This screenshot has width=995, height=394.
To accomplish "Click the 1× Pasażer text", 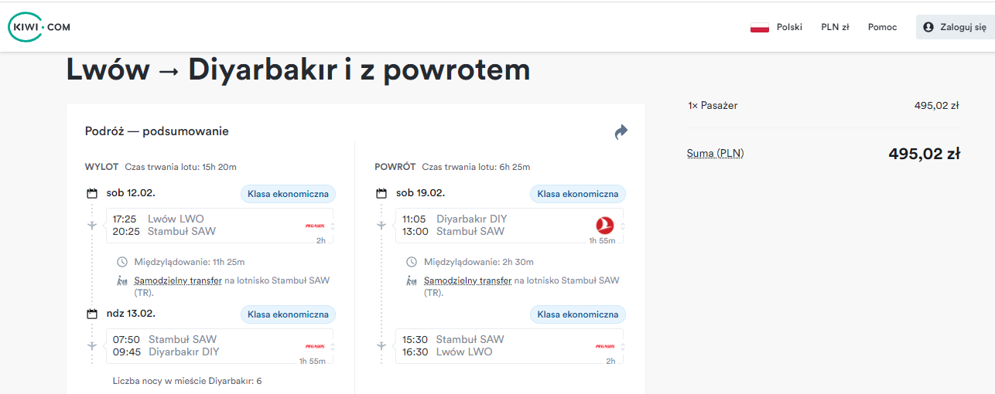I will point(713,106).
